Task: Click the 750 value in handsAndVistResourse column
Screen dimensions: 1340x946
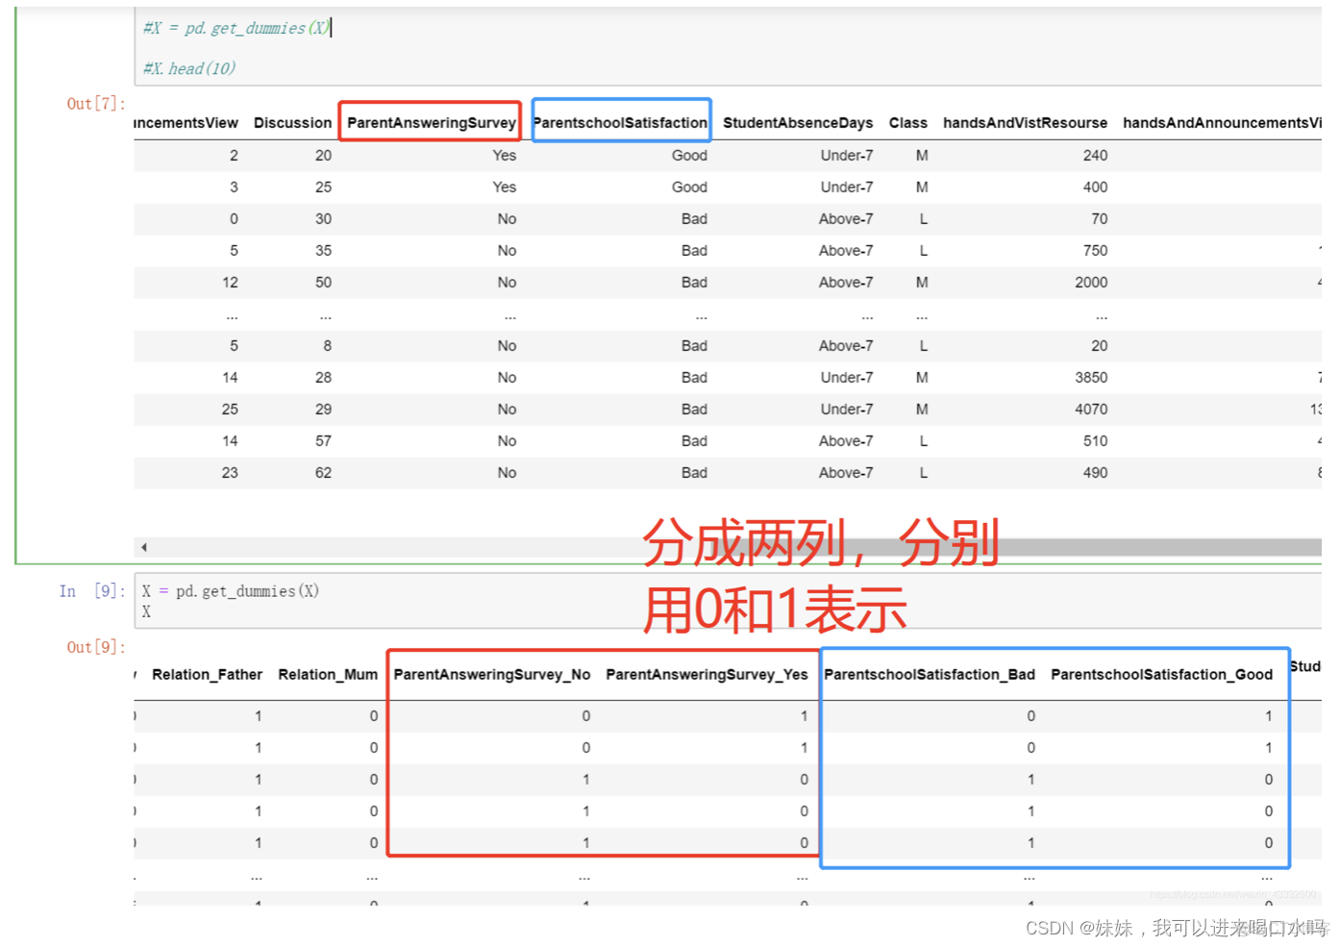Action: point(1095,251)
